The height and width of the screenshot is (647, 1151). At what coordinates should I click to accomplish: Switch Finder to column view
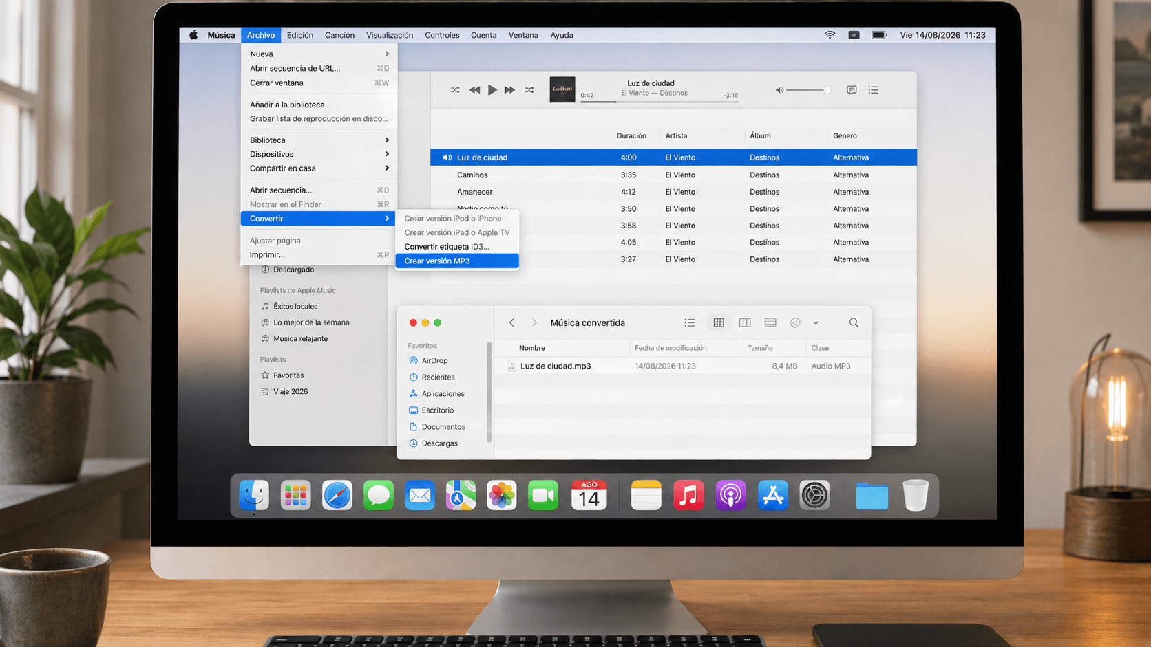pyautogui.click(x=745, y=322)
